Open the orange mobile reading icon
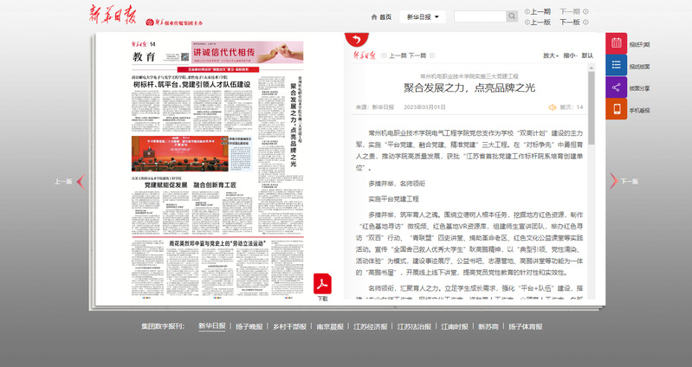Screen dimensions: 692x367 pyautogui.click(x=617, y=109)
